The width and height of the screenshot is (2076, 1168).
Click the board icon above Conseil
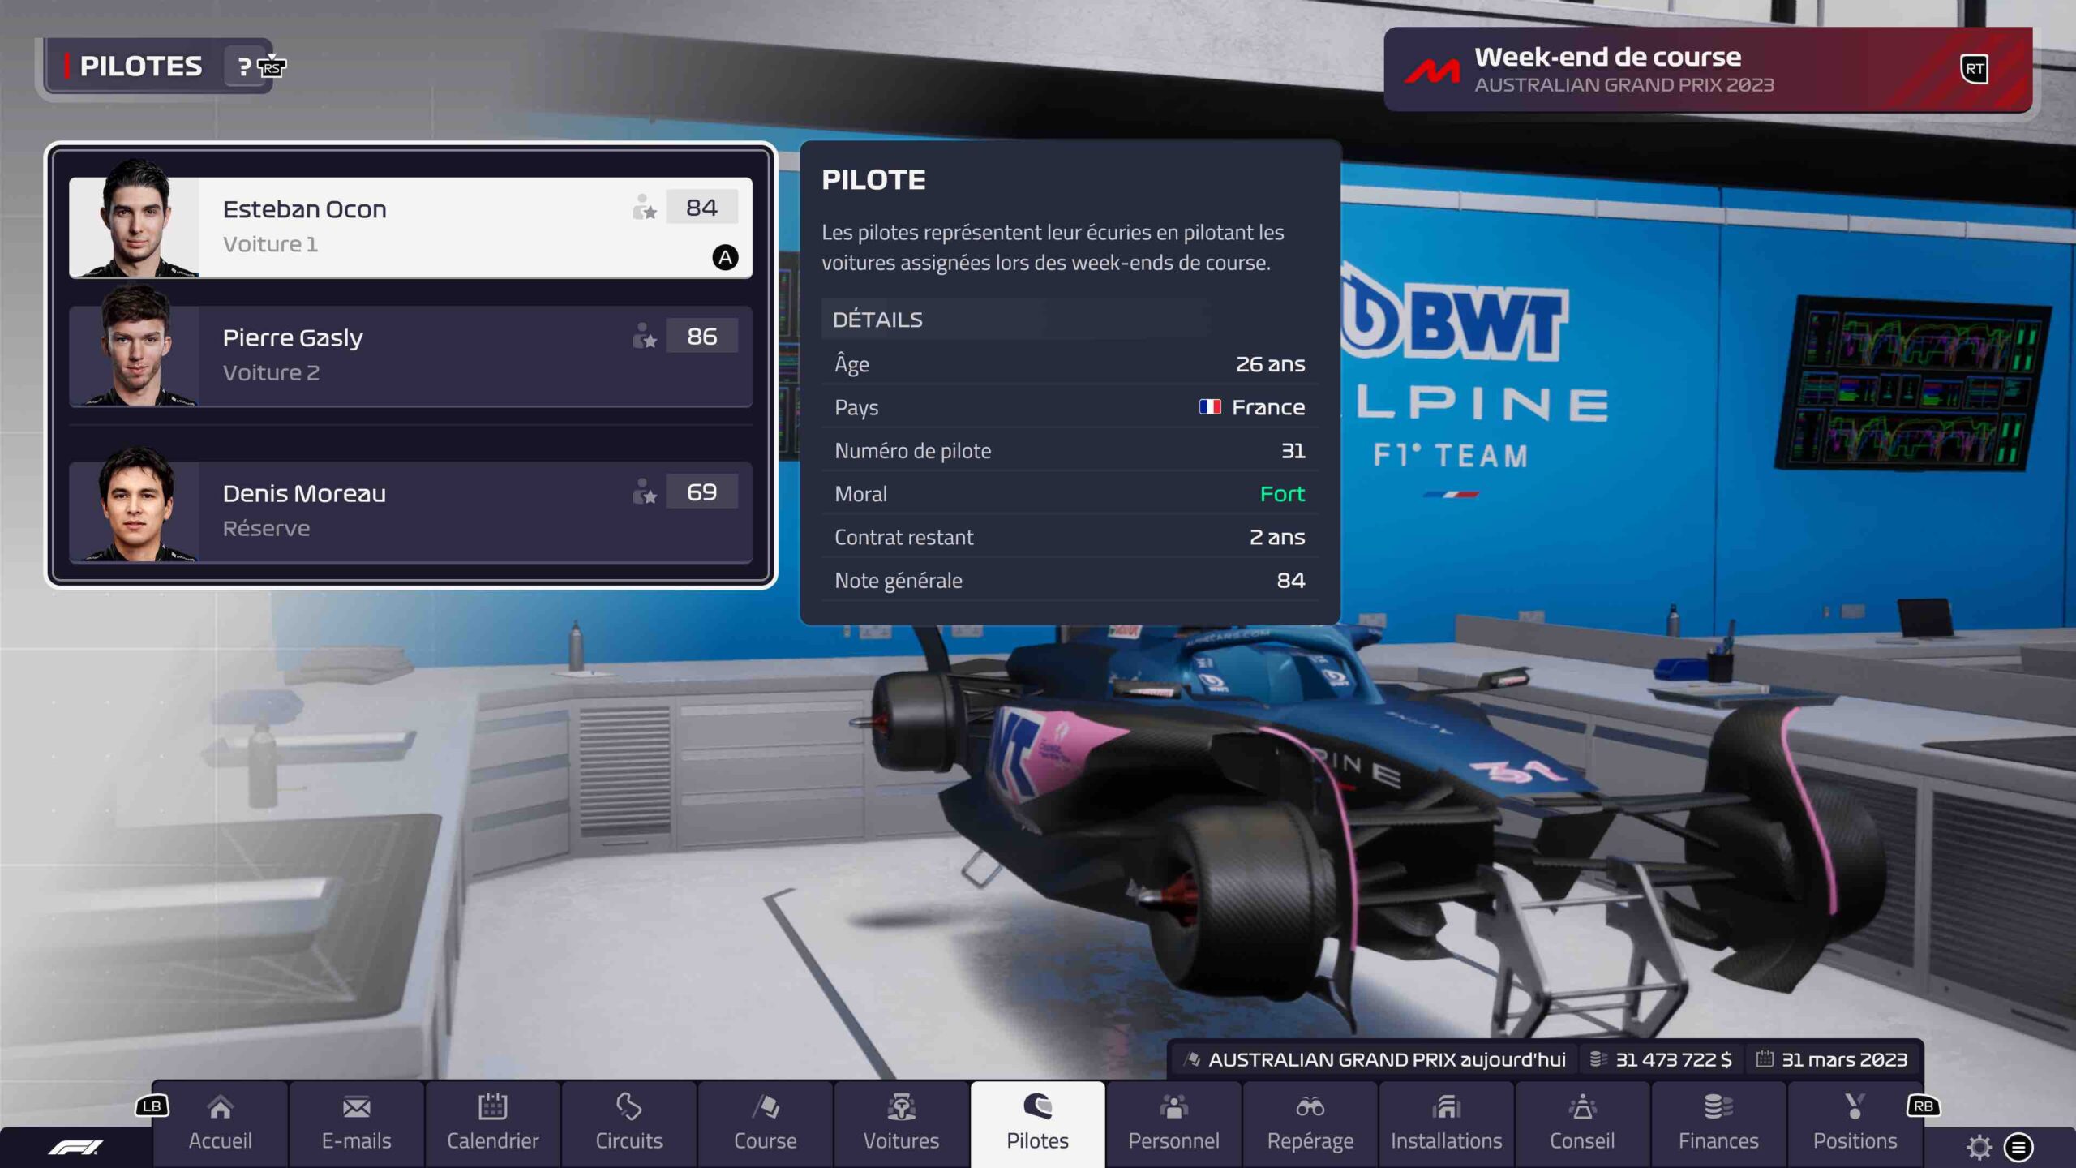[x=1582, y=1106]
